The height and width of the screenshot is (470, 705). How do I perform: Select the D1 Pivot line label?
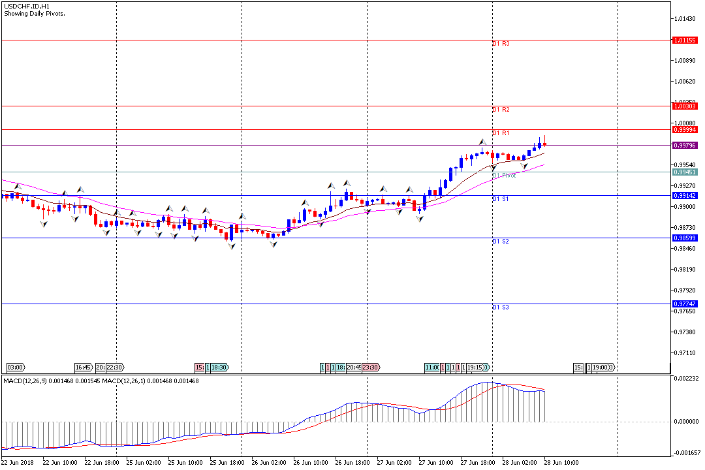coord(504,176)
